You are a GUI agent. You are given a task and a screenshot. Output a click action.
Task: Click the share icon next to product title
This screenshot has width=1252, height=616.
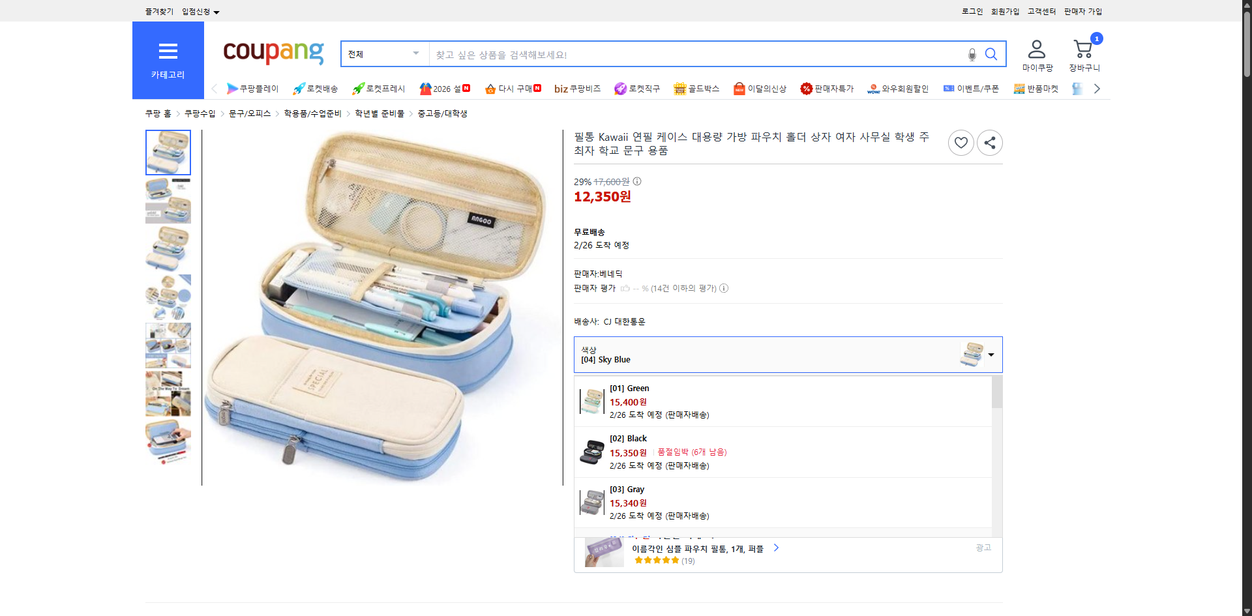pyautogui.click(x=989, y=142)
